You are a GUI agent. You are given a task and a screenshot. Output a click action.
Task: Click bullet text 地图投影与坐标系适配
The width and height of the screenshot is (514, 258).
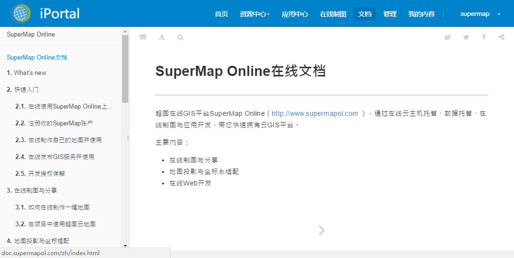click(204, 172)
